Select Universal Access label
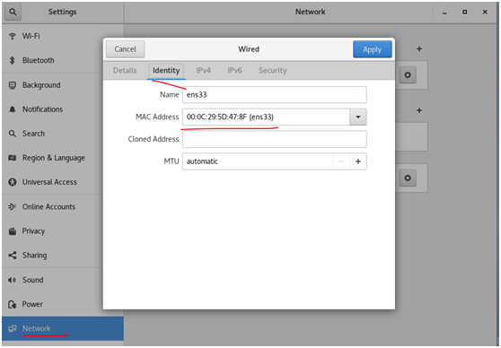501x348 pixels. tap(49, 182)
